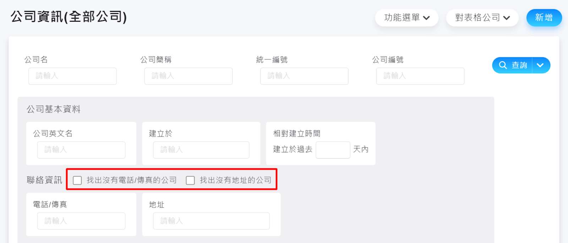Click the chevron icon beside 功能選單

tap(427, 18)
